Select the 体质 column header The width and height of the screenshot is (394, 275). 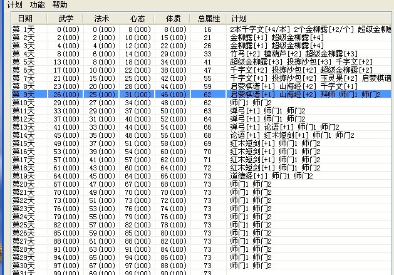click(x=171, y=19)
